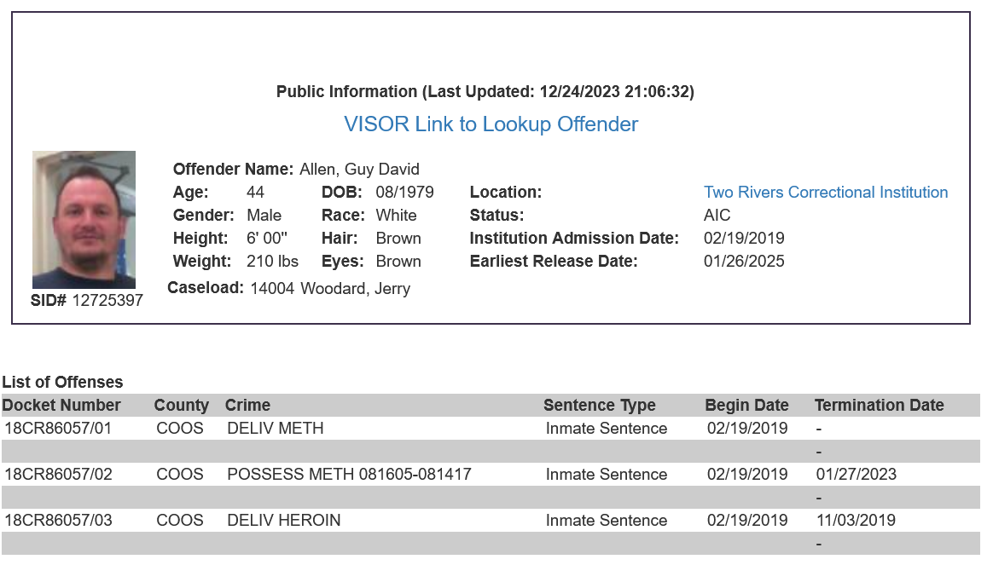
Task: Click docket number 18CR86057/02
Action: (58, 475)
